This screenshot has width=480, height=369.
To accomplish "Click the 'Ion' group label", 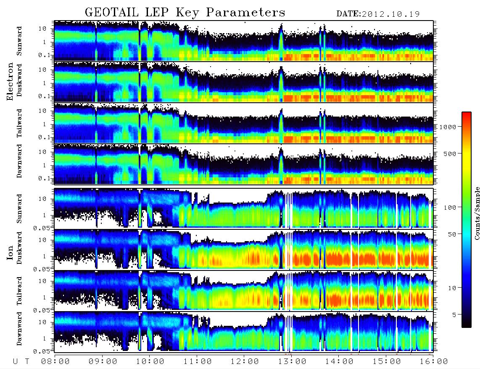I will (10, 253).
